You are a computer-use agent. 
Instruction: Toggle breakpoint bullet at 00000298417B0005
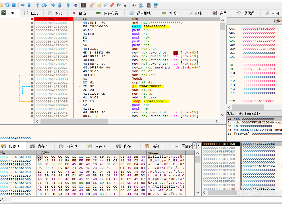32,26
